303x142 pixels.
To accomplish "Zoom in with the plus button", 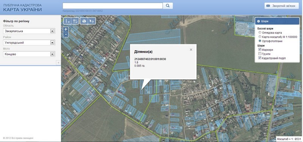I will [66, 29].
